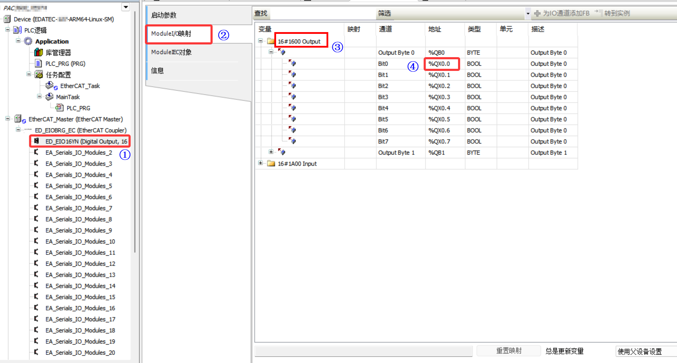The image size is (677, 363).
Task: Click the Bit0 channel variable icon
Action: pyautogui.click(x=292, y=63)
